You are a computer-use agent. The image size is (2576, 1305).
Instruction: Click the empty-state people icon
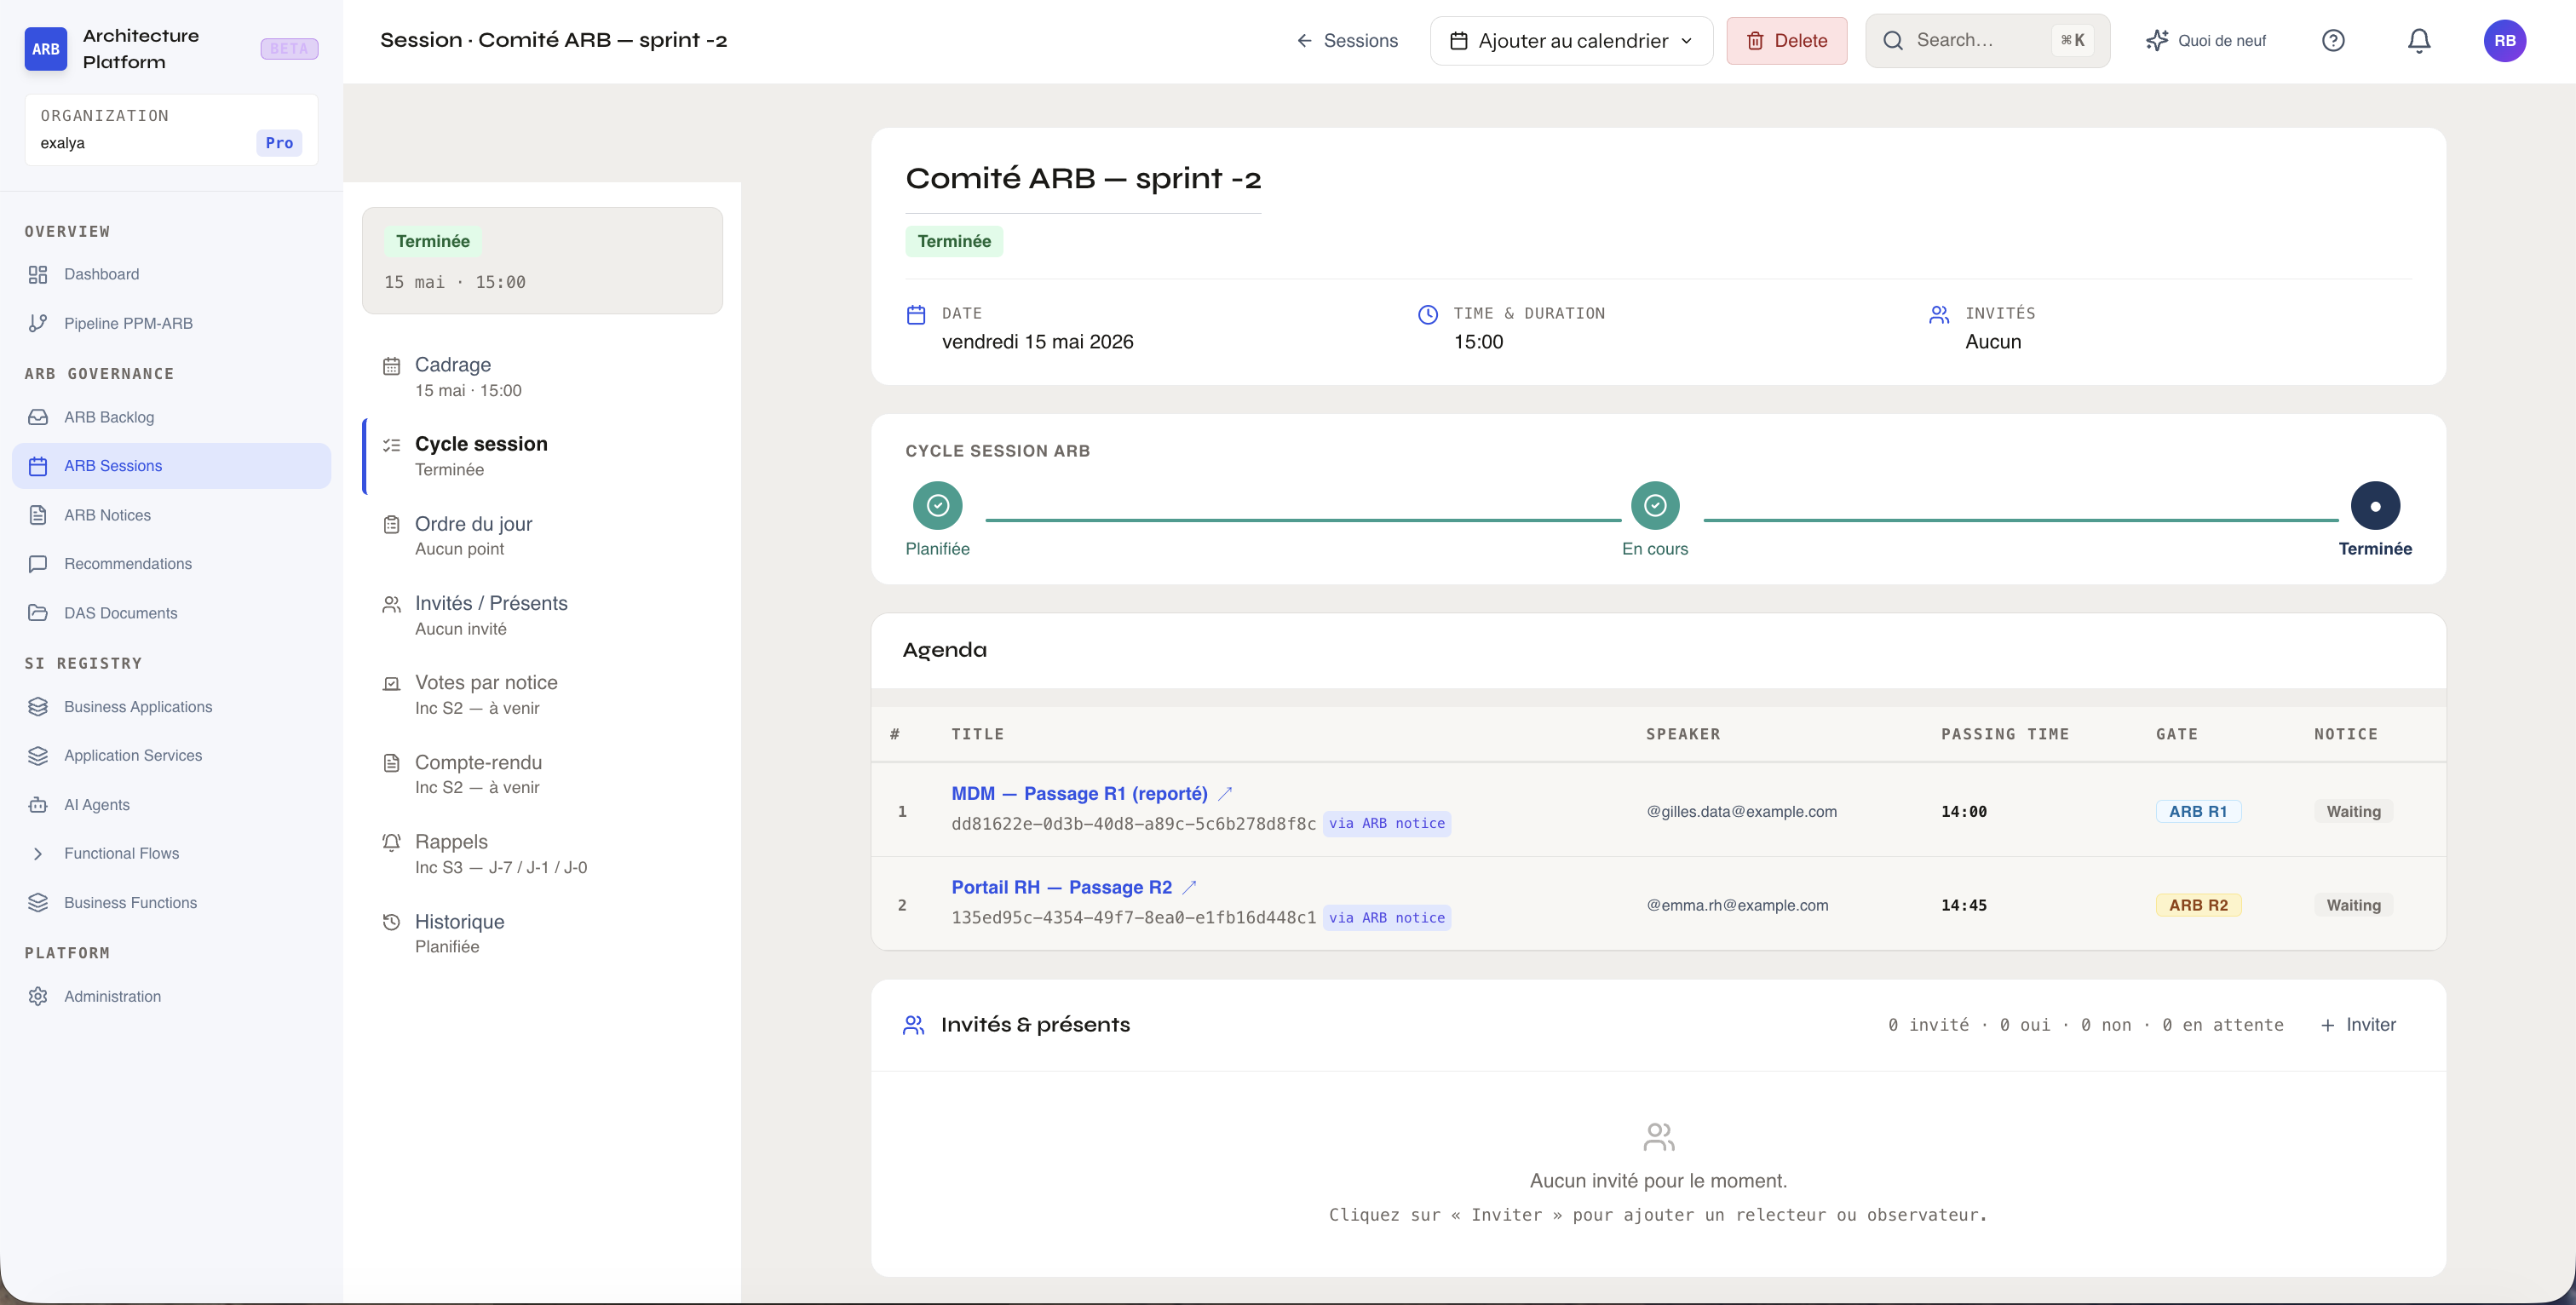[x=1658, y=1137]
